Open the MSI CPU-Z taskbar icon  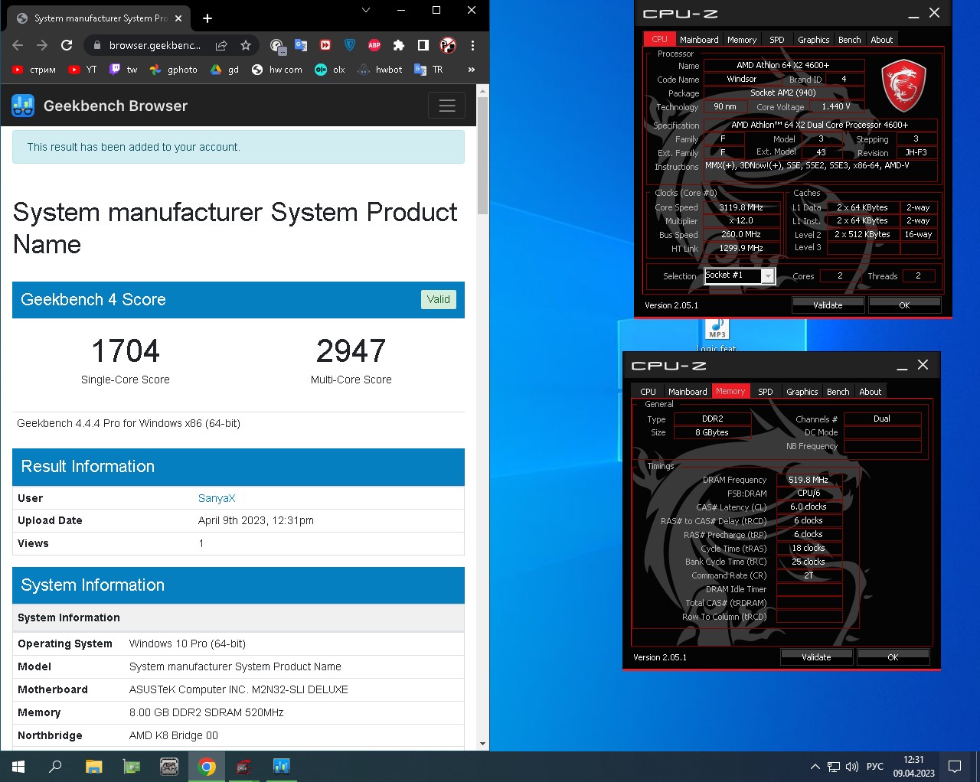click(243, 766)
